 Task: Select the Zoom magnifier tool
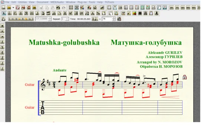(116, 13)
